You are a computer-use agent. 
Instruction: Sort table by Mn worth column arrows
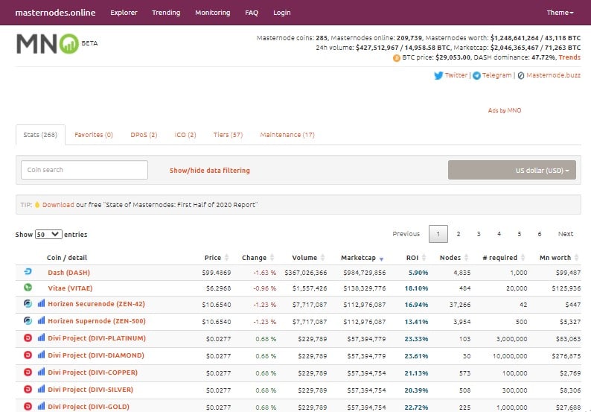pos(576,257)
